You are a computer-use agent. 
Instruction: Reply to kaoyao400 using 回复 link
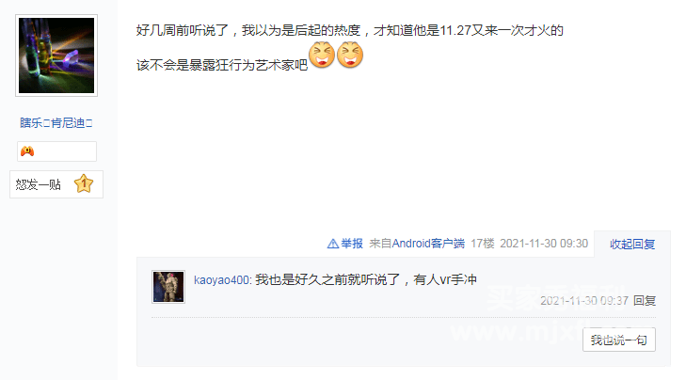coord(645,300)
